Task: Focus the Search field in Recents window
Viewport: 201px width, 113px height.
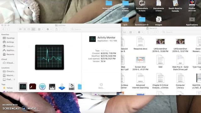Action: 182,32
